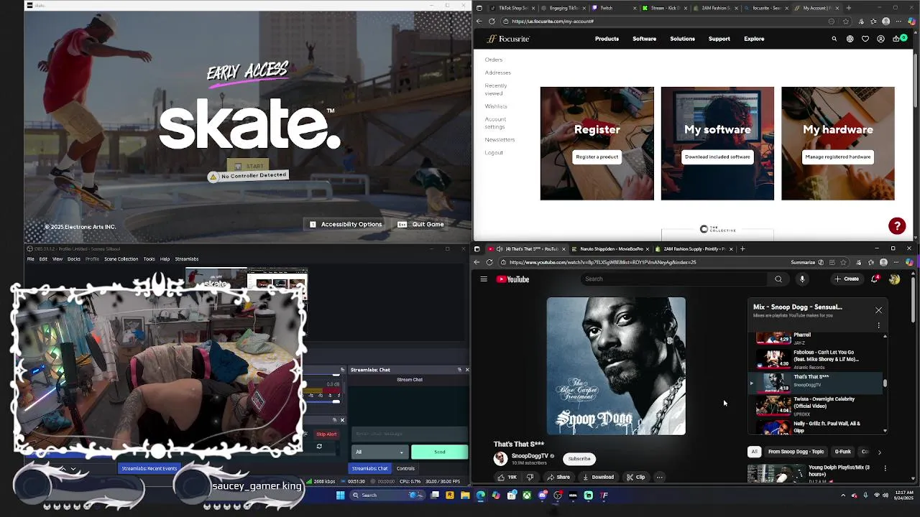This screenshot has width=920, height=517.
Task: Open Focusrite site search magnifier icon
Action: pos(834,39)
